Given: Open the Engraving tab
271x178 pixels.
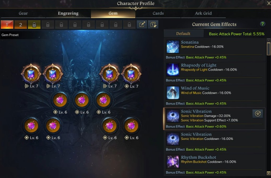Looking at the screenshot, I should [x=68, y=13].
